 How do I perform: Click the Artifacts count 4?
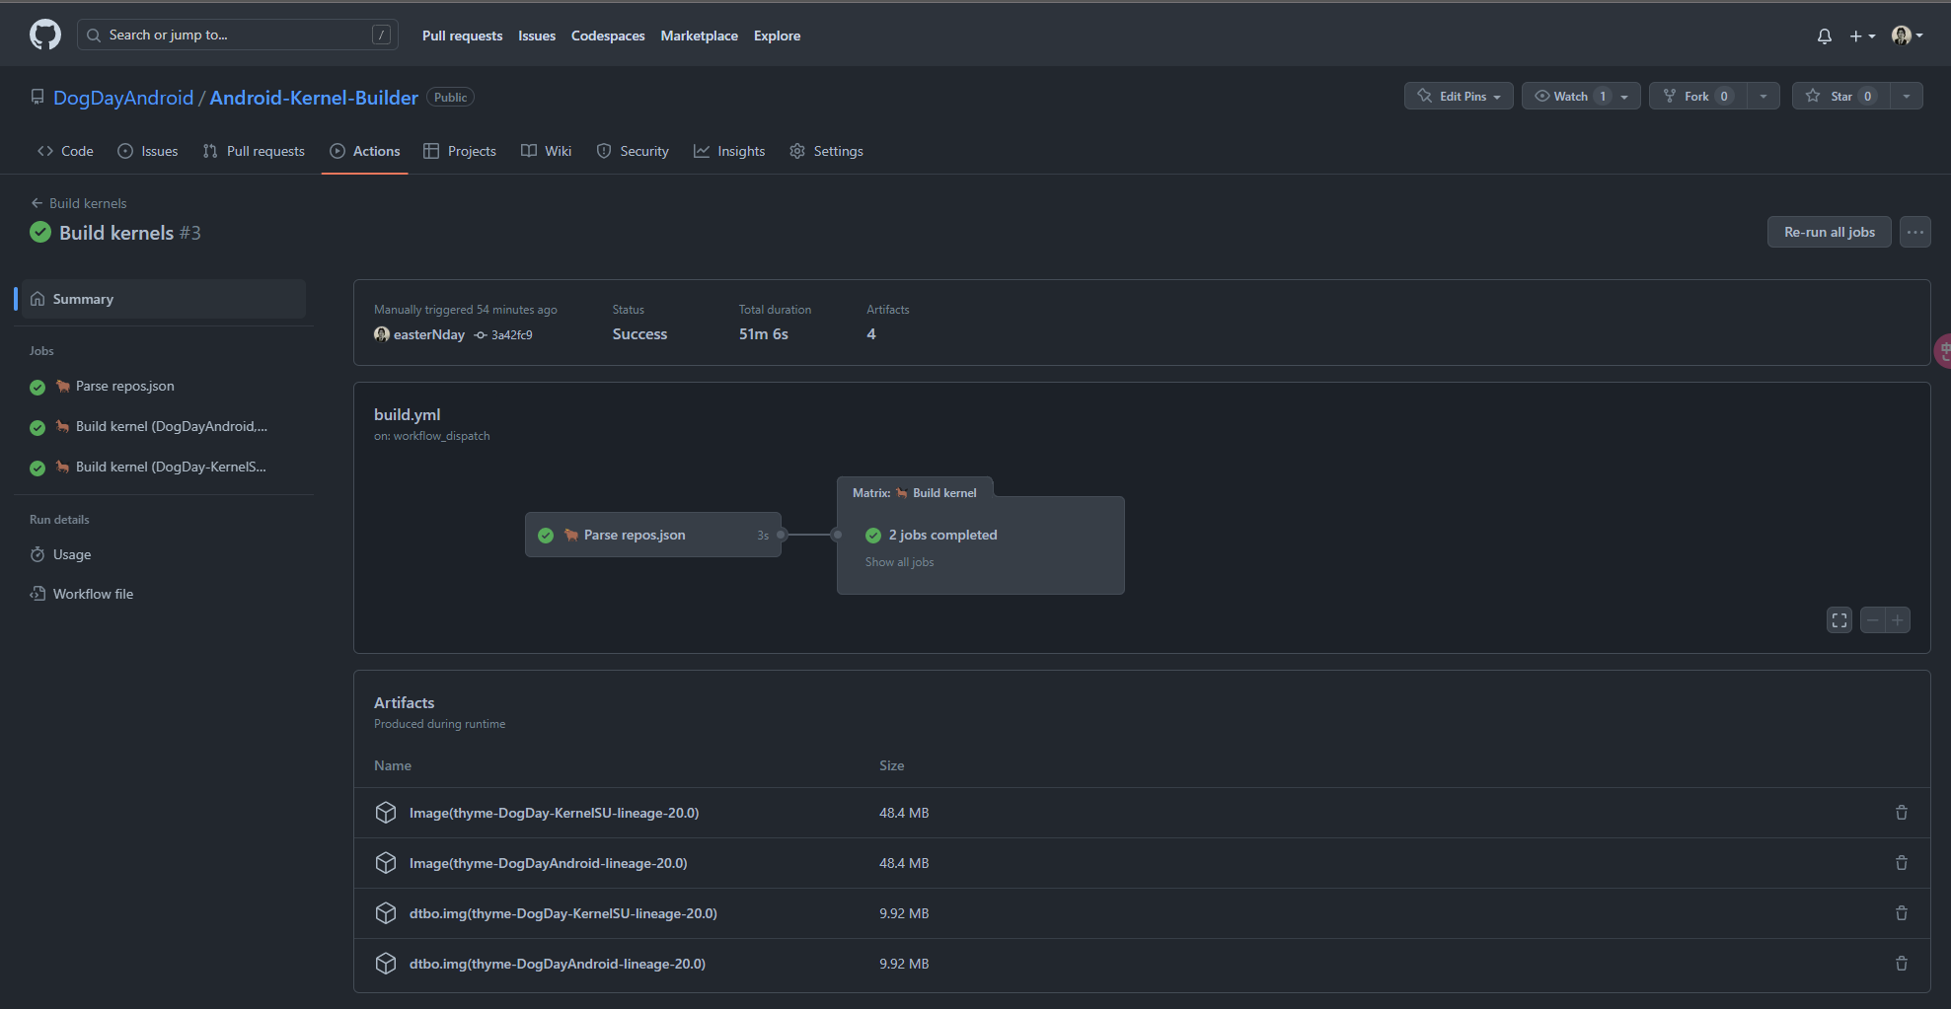(x=871, y=334)
